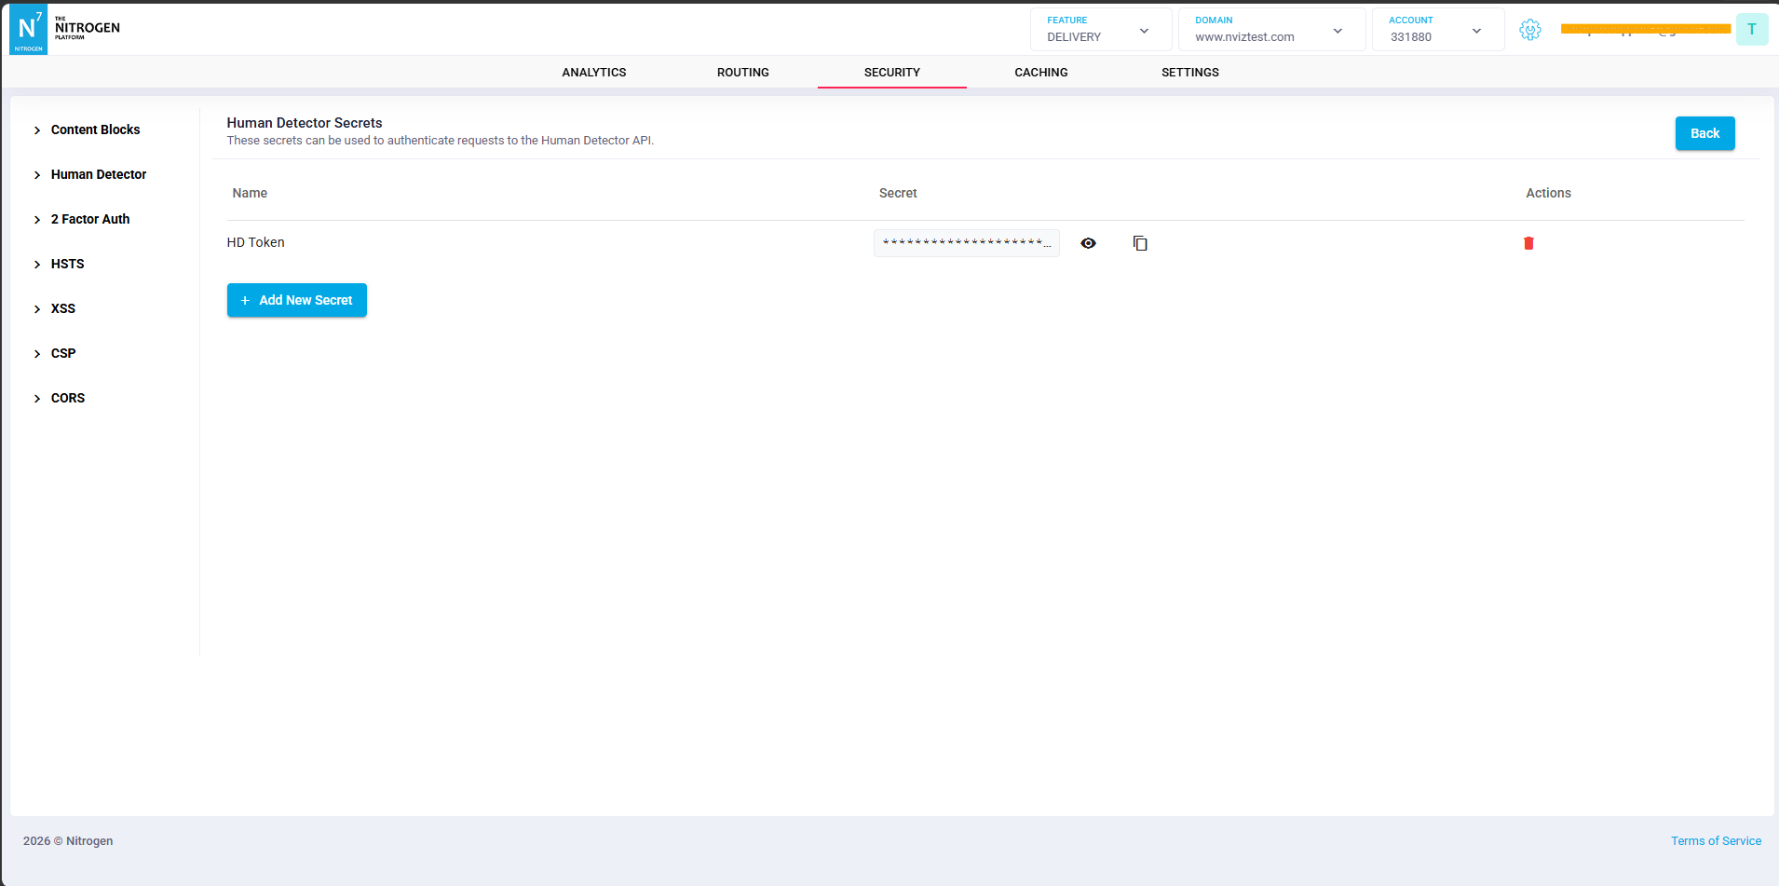The width and height of the screenshot is (1779, 886).
Task: Open the settings gear icon in header
Action: pos(1530,30)
